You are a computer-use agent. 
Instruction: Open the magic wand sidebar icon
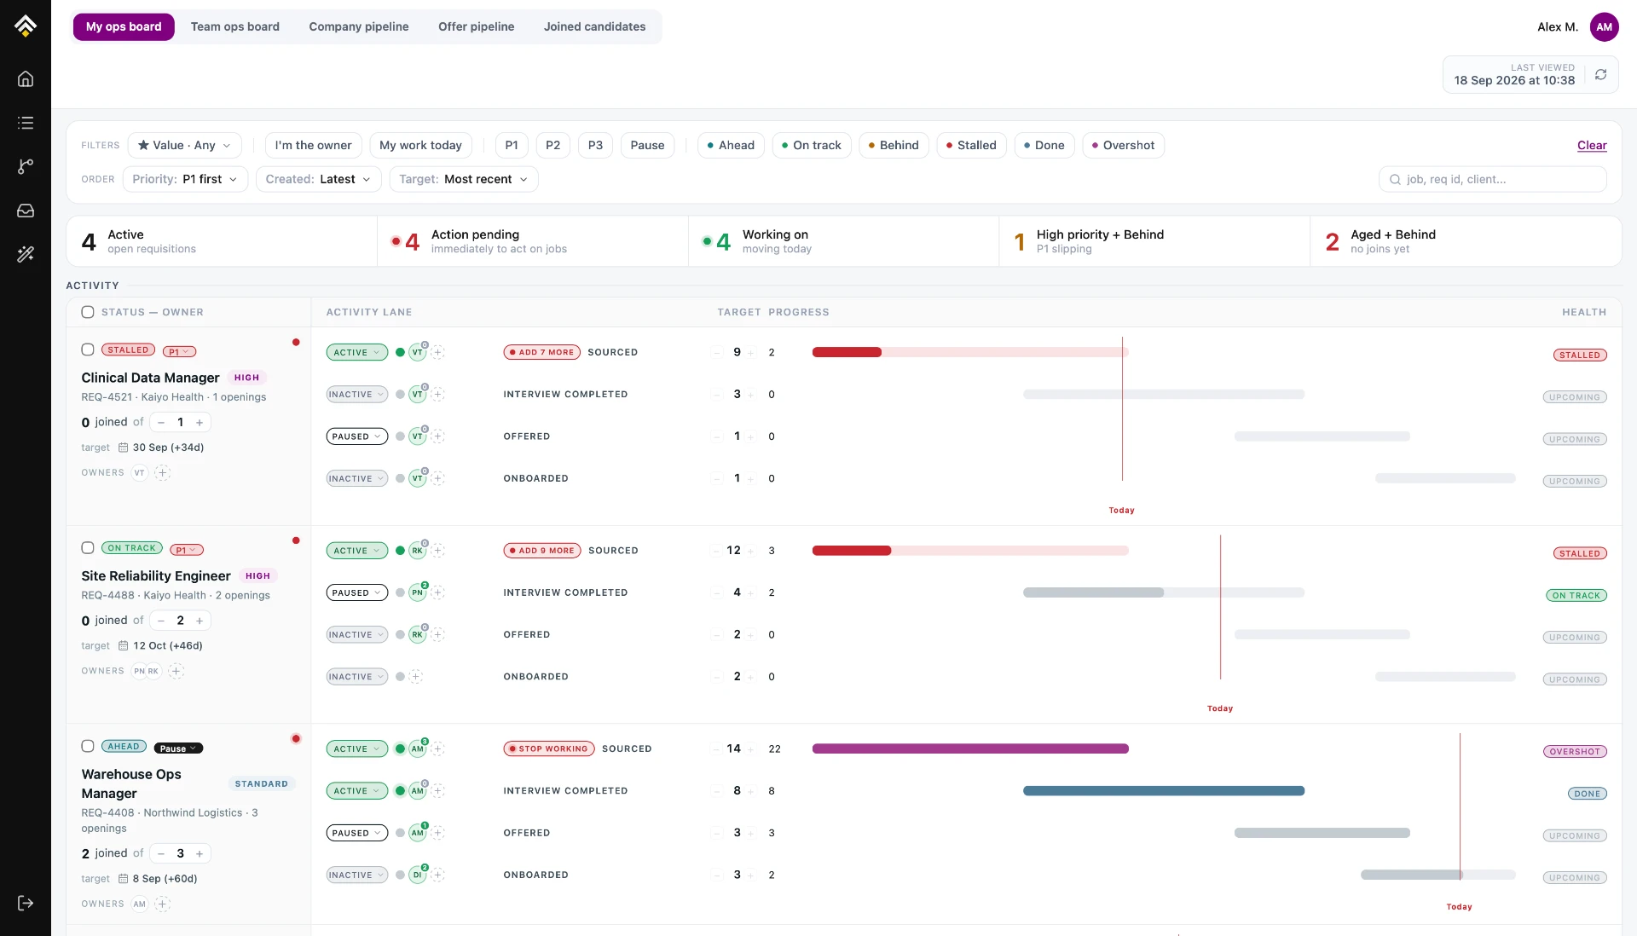click(x=26, y=254)
